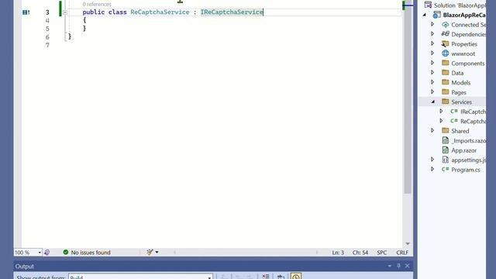
Task: Expand the wwwroot folder
Action: coord(432,53)
